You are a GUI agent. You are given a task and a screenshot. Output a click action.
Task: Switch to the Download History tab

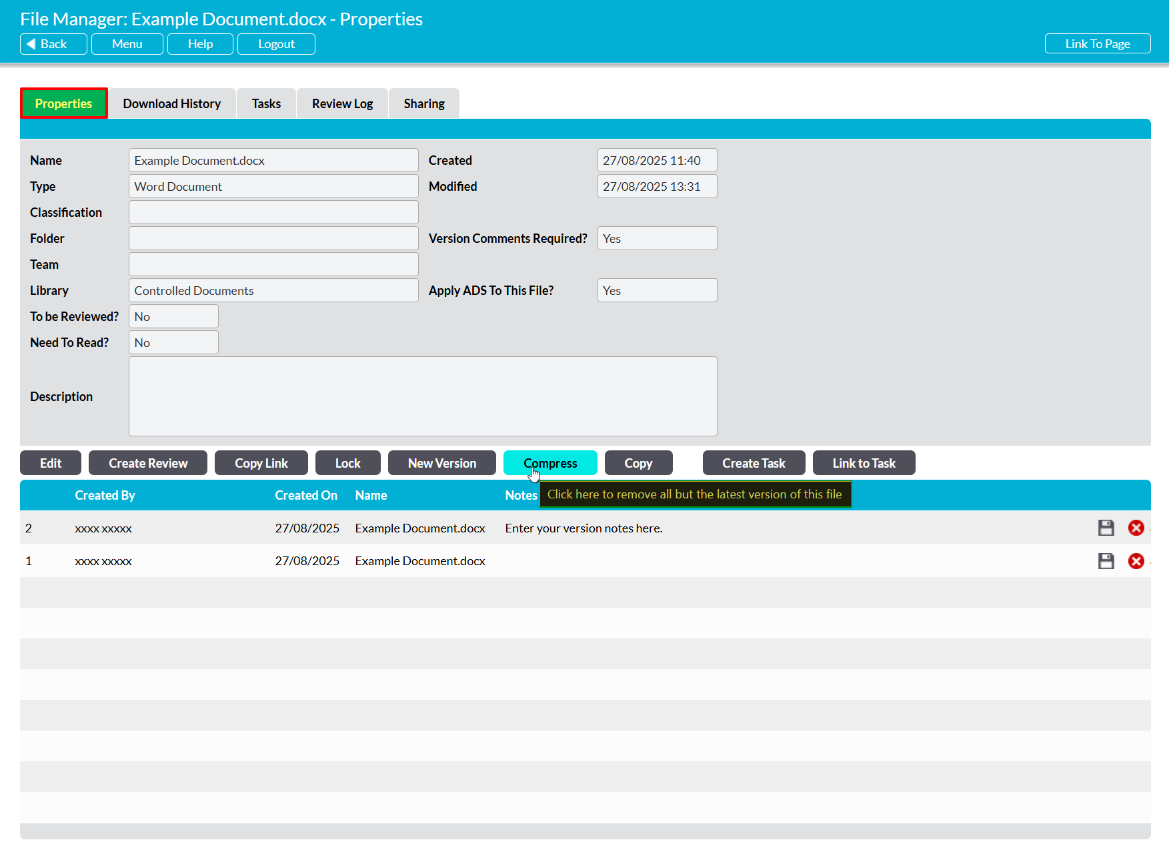(x=171, y=103)
